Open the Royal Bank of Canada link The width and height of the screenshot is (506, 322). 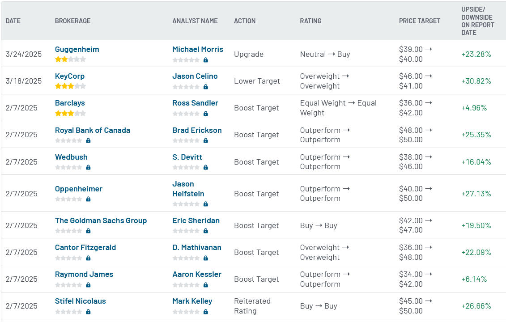[93, 130]
